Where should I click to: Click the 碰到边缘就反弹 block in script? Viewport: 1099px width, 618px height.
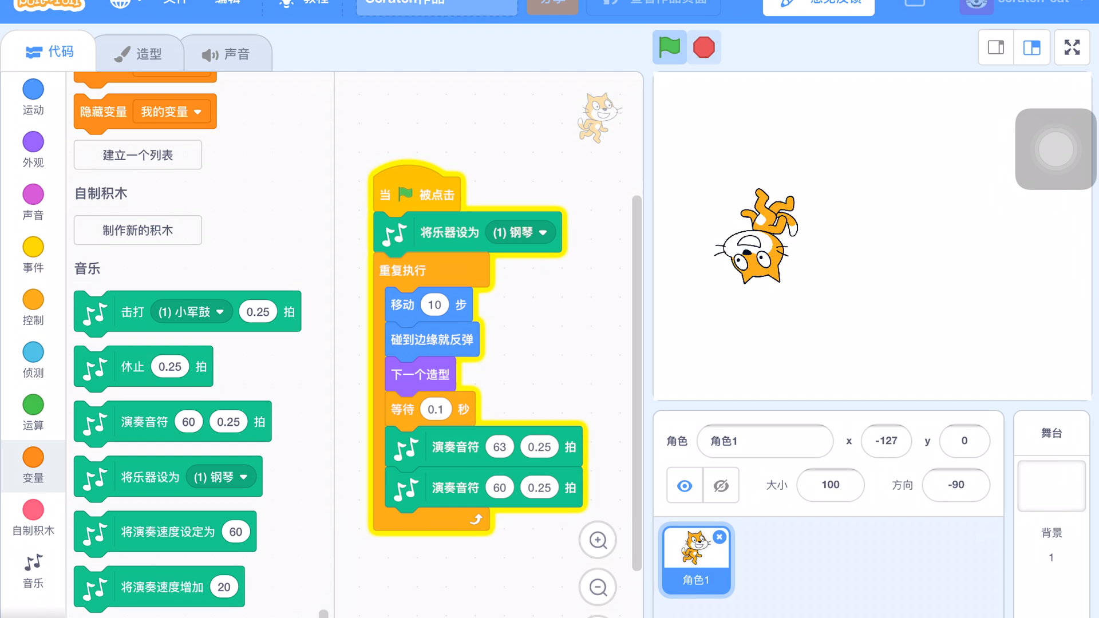pyautogui.click(x=432, y=339)
